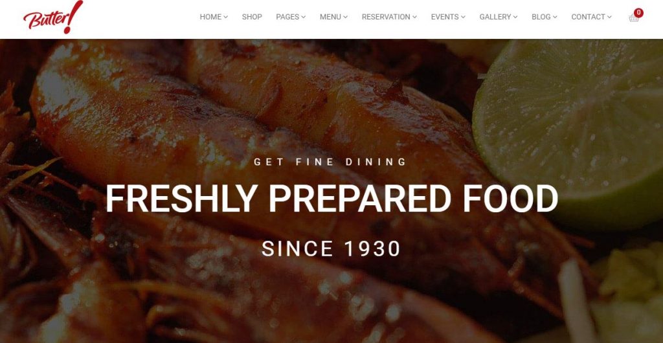Expand the Events dropdown chevron

click(463, 17)
